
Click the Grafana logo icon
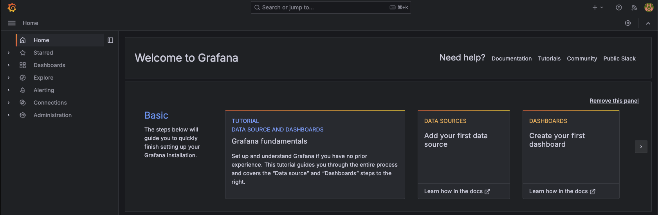[12, 7]
